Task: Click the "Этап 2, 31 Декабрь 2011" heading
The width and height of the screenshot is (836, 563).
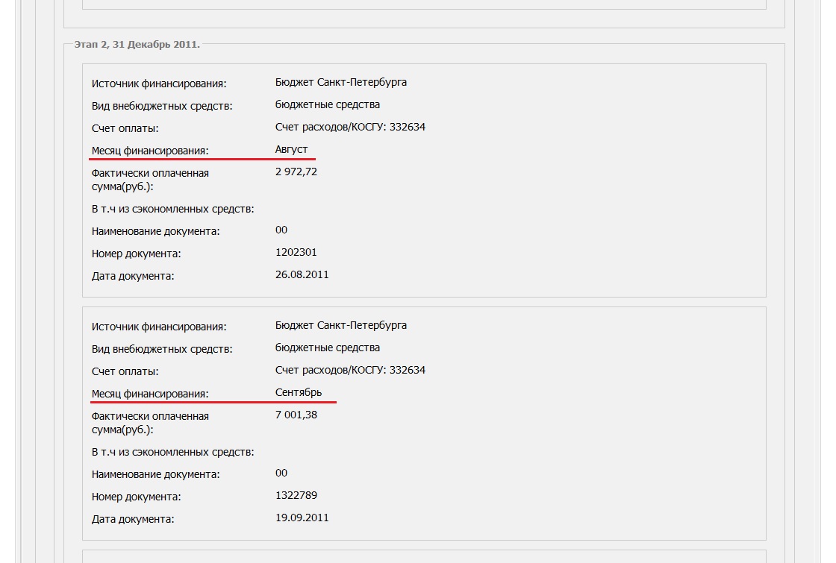Action: click(137, 45)
